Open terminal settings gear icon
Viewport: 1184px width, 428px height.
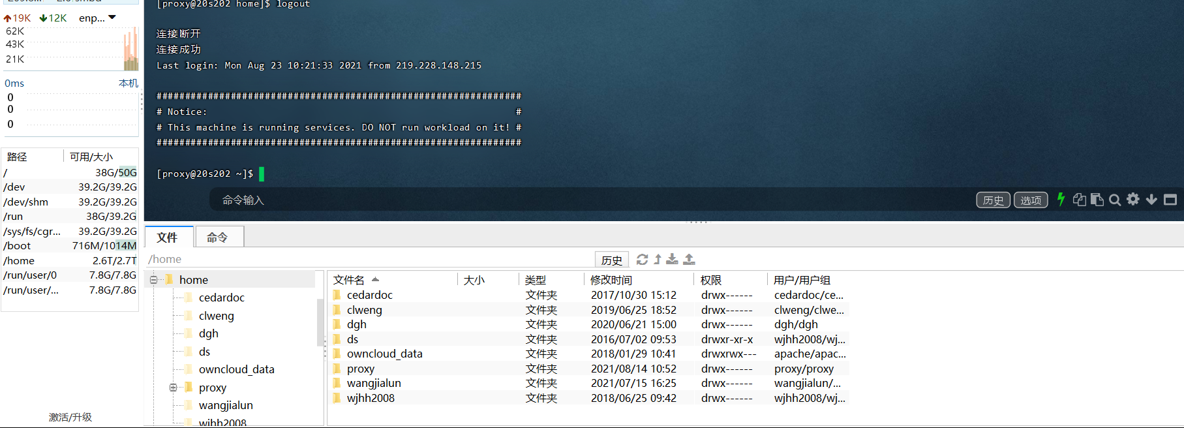1133,200
